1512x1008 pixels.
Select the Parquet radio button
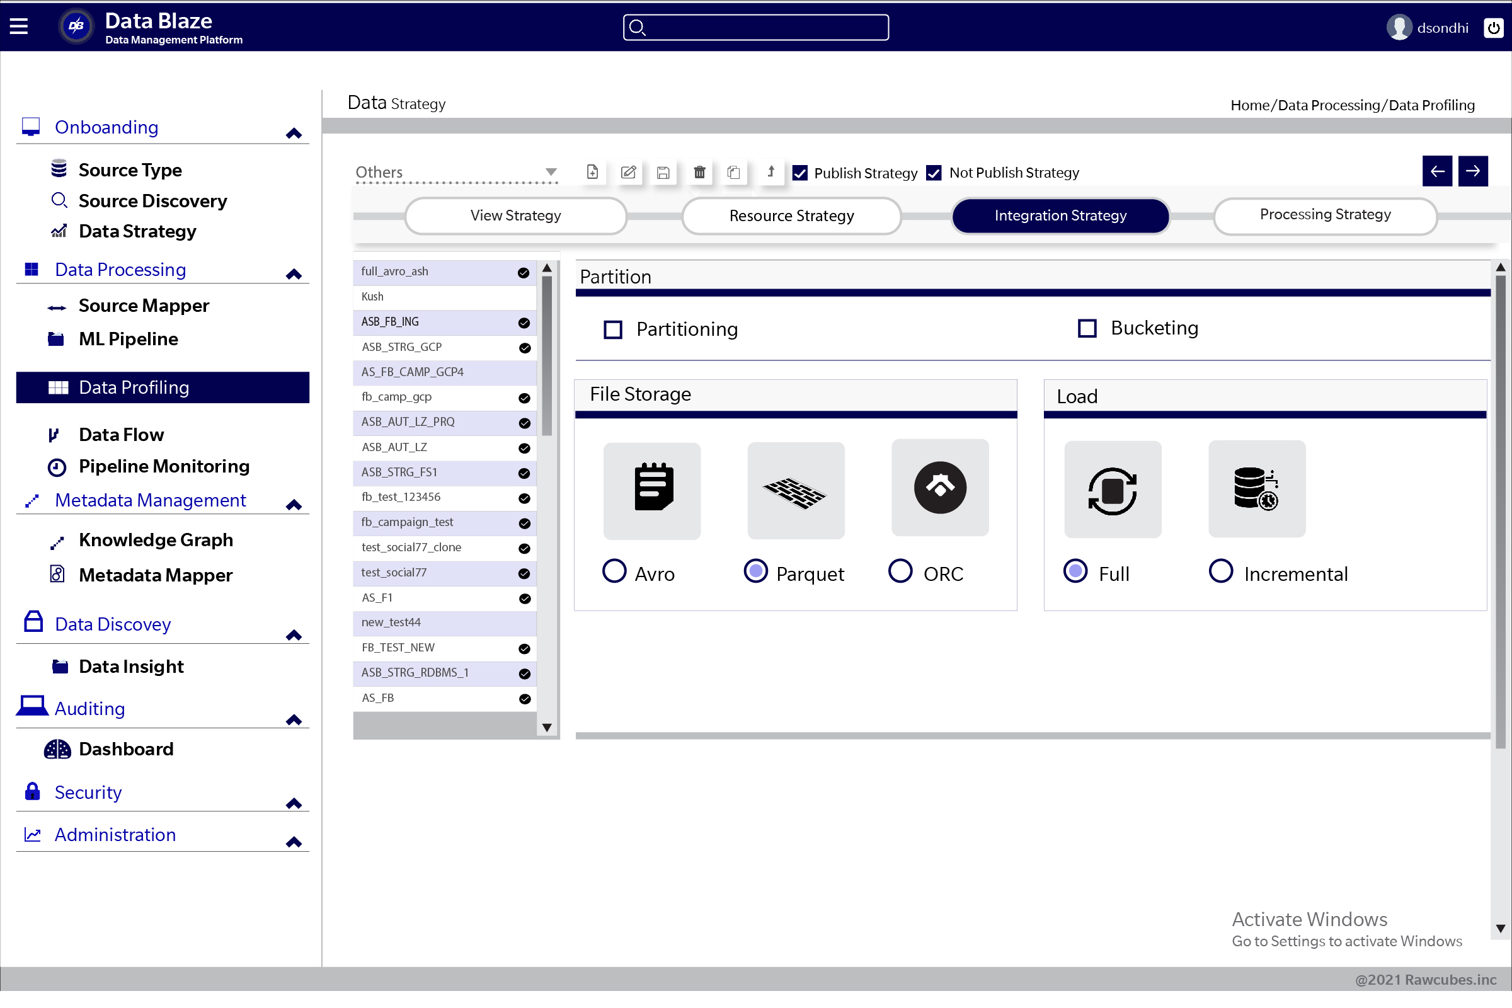755,573
